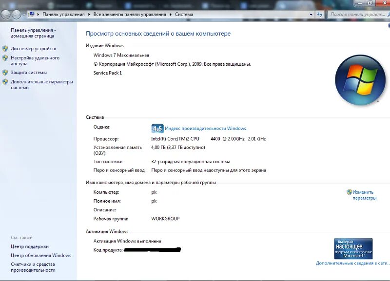Click the Microsoft copyright 2009 text
Viewport: 390px width, 281px height.
pos(172,64)
